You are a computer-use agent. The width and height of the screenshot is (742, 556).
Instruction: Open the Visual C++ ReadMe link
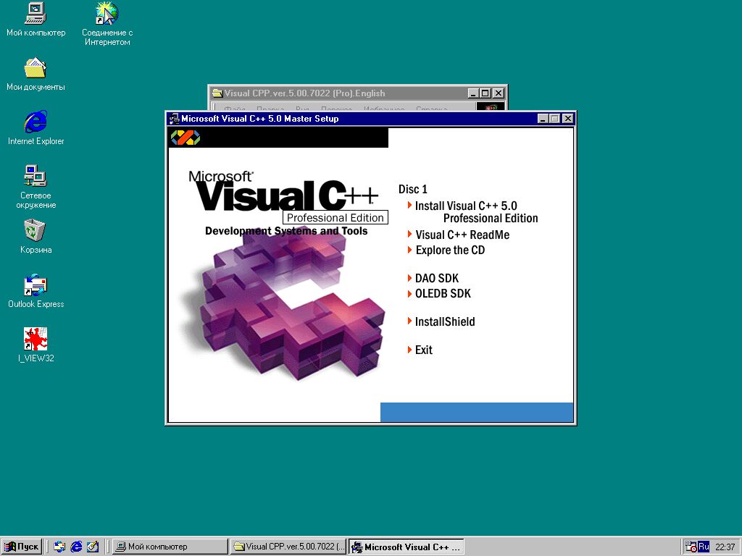[x=459, y=235]
